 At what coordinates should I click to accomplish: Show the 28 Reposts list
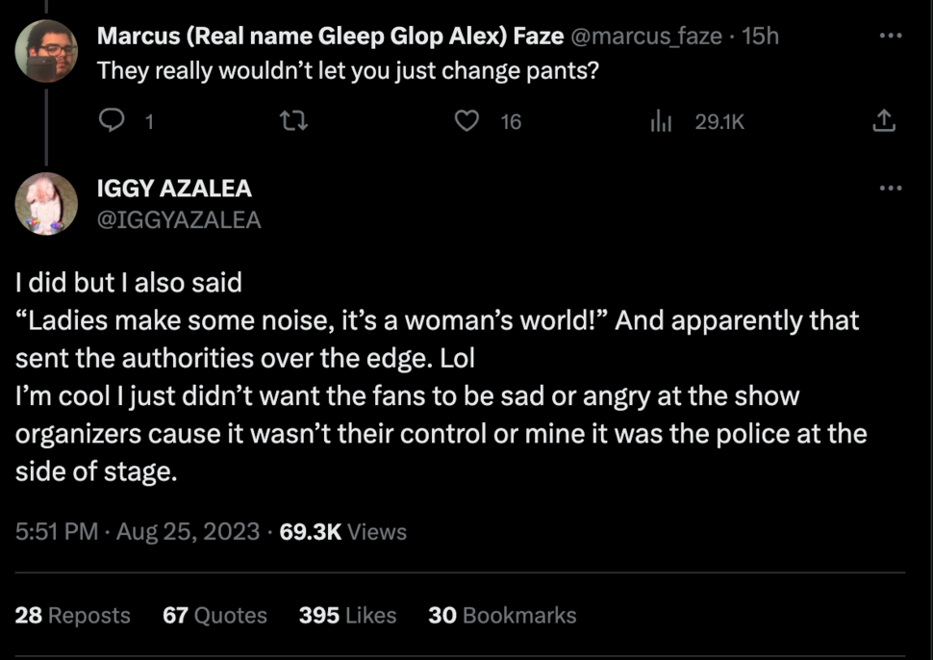point(73,615)
